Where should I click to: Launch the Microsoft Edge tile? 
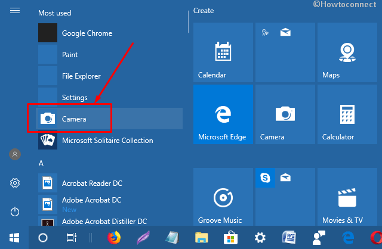click(222, 114)
